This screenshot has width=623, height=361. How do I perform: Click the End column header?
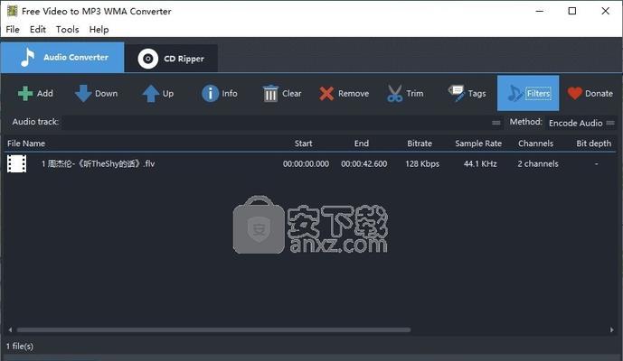pyautogui.click(x=361, y=143)
